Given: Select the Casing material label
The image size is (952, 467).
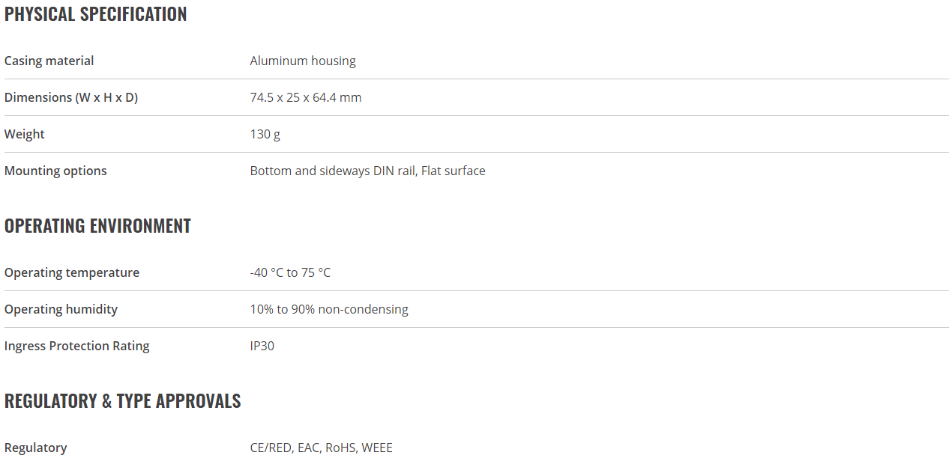Looking at the screenshot, I should (x=49, y=61).
